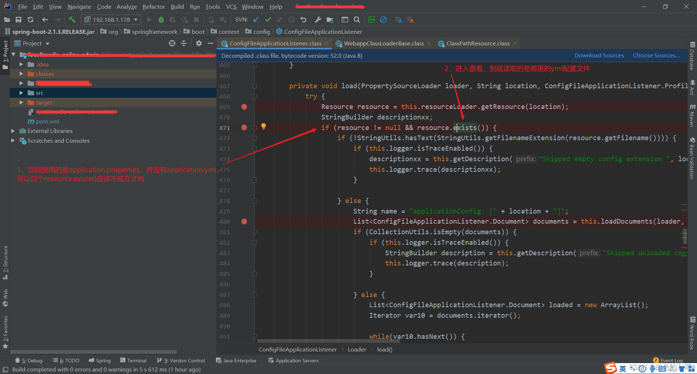
Task: Fold the else block at line 478
Action: pos(254,201)
